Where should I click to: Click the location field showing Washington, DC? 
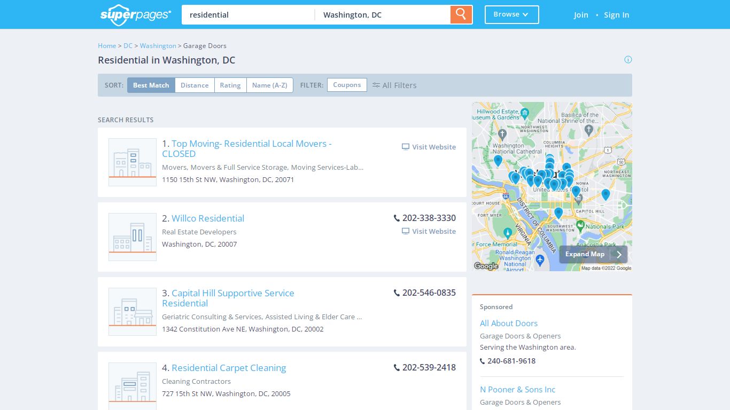(383, 15)
